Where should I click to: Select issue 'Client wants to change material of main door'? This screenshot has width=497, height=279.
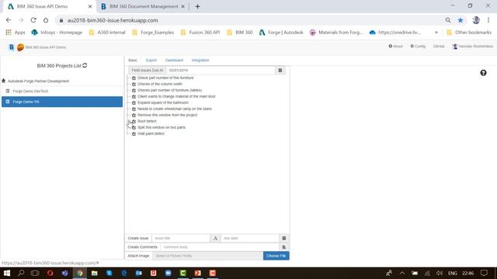point(176,96)
